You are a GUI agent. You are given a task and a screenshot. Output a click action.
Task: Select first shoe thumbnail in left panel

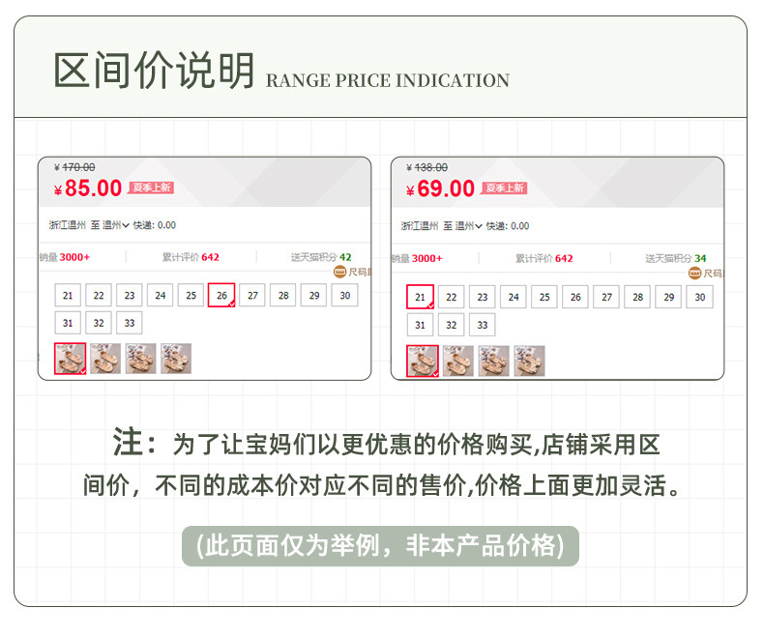(x=70, y=358)
